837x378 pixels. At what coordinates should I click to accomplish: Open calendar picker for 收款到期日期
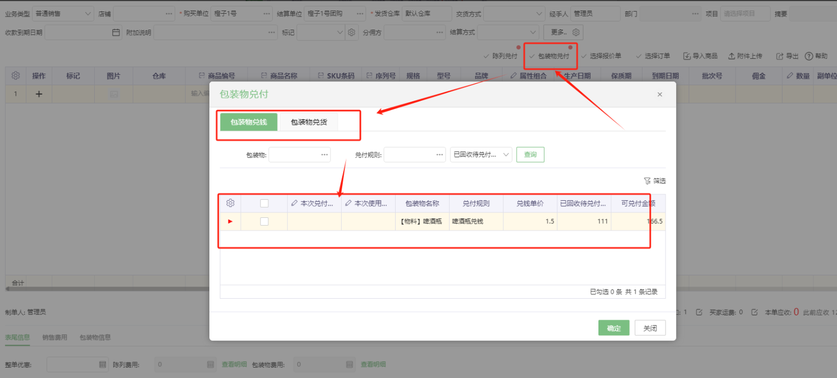116,32
